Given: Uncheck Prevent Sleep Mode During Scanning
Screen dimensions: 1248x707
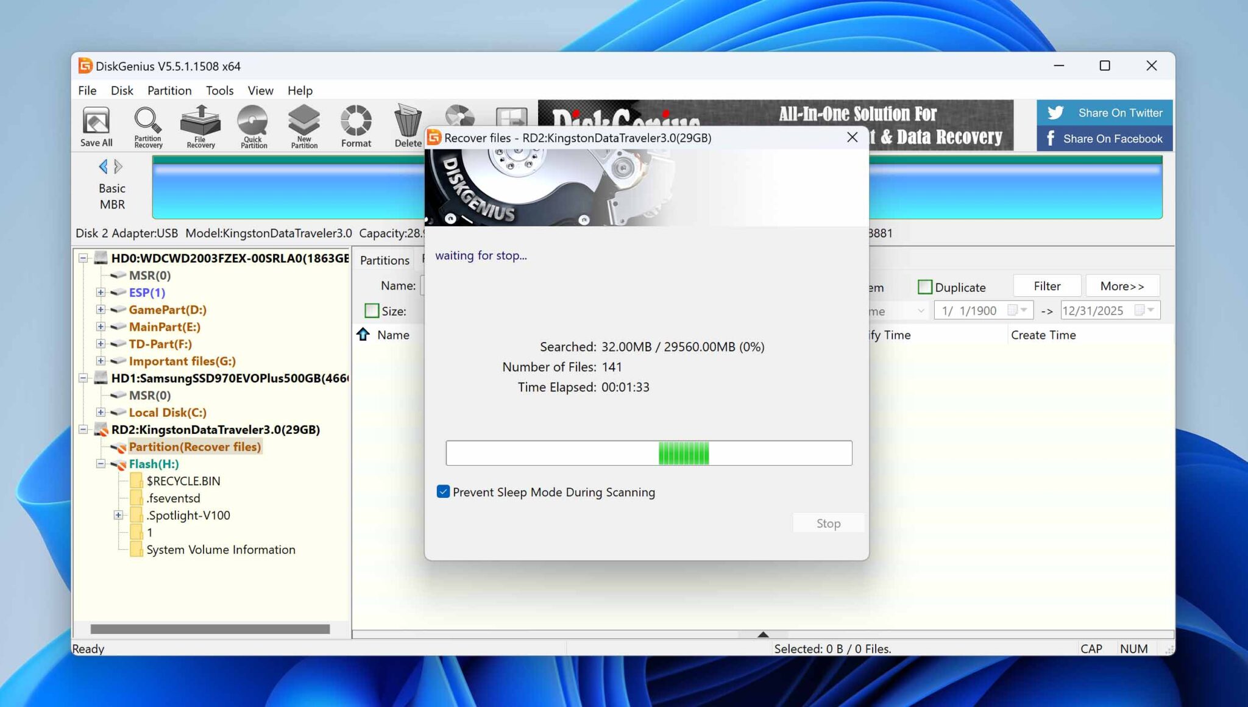Looking at the screenshot, I should coord(444,491).
